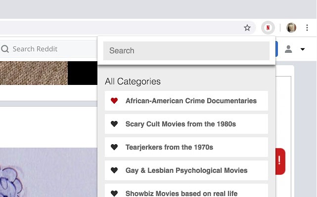The width and height of the screenshot is (317, 197).
Task: Click the Reddit search magnifier icon
Action: pyautogui.click(x=5, y=49)
